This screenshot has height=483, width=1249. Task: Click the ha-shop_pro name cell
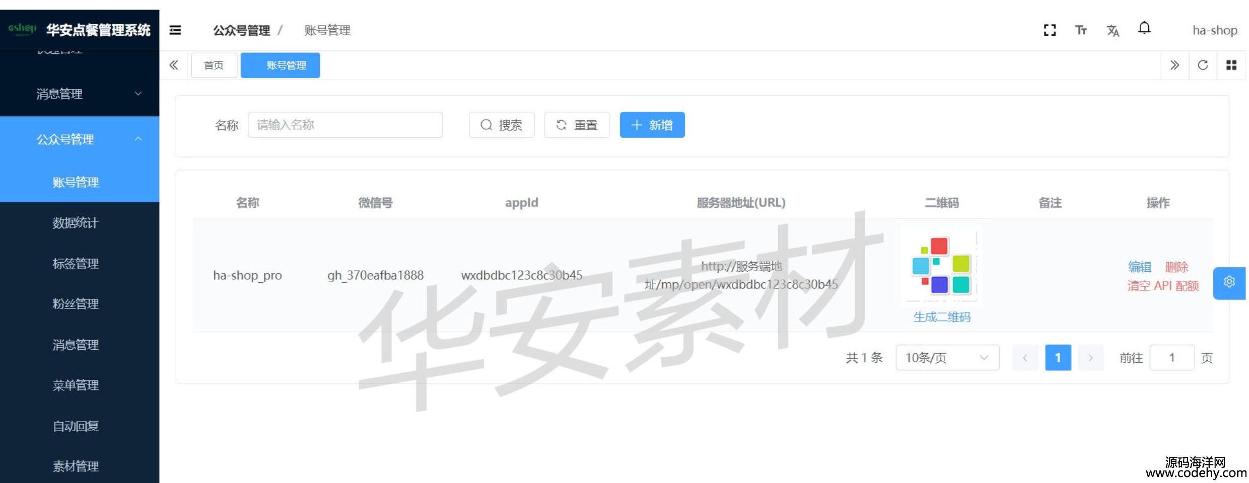click(247, 275)
